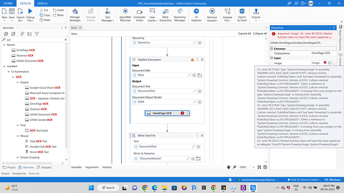Launch the App/Web Recorder
344x193 pixels.
tap(125, 15)
